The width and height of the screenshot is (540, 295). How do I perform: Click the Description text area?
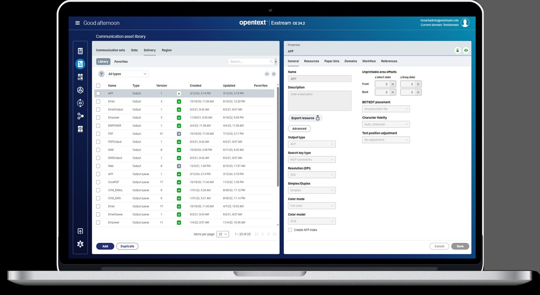tap(320, 101)
